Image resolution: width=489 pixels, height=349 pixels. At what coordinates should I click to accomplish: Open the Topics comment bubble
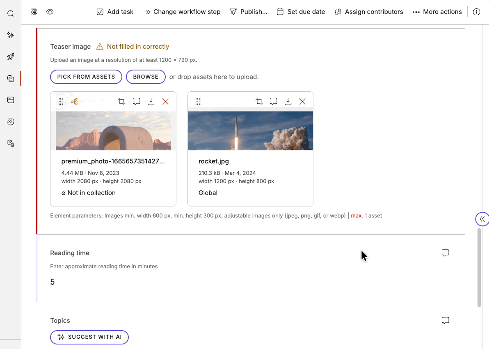click(445, 320)
